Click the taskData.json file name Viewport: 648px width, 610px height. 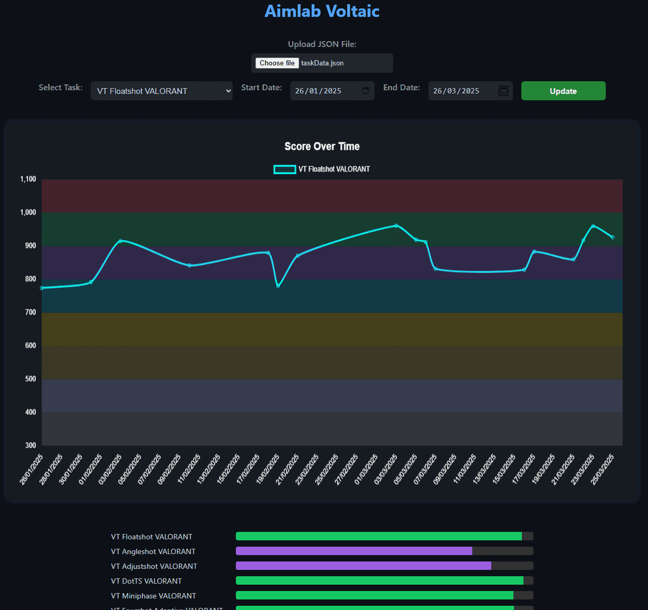click(322, 63)
